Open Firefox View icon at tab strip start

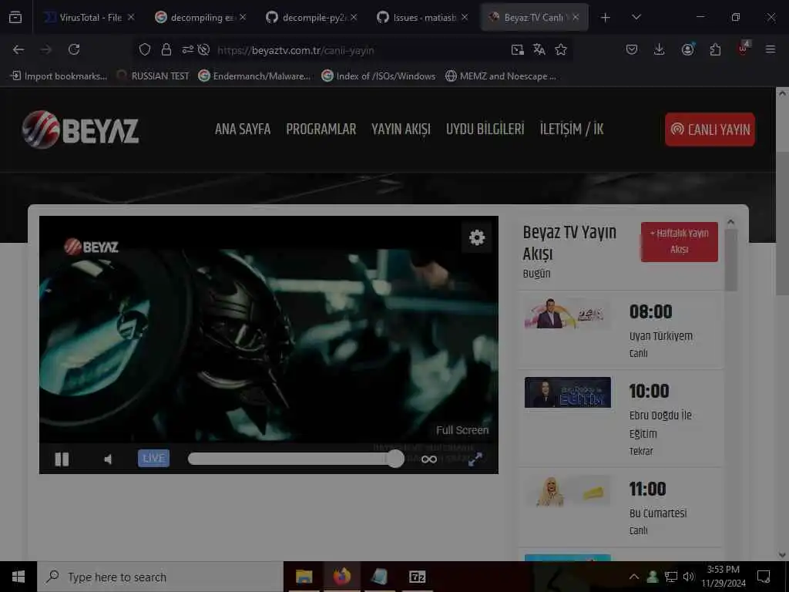pos(15,18)
